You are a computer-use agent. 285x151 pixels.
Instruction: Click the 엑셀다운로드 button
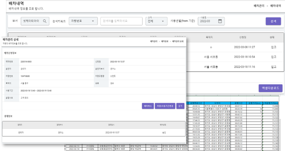tap(270, 88)
